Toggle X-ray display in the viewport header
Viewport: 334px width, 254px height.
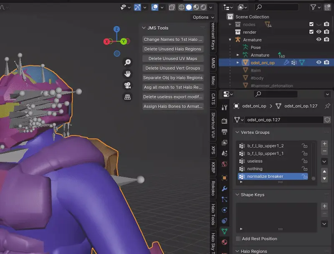[172, 8]
